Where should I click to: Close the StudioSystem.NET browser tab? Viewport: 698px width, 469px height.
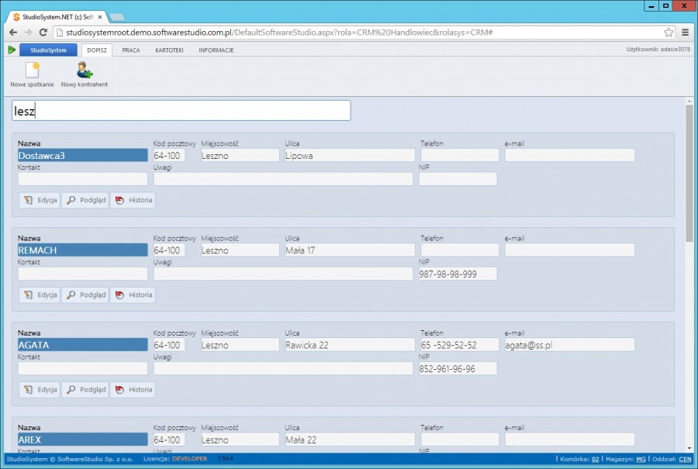99,16
